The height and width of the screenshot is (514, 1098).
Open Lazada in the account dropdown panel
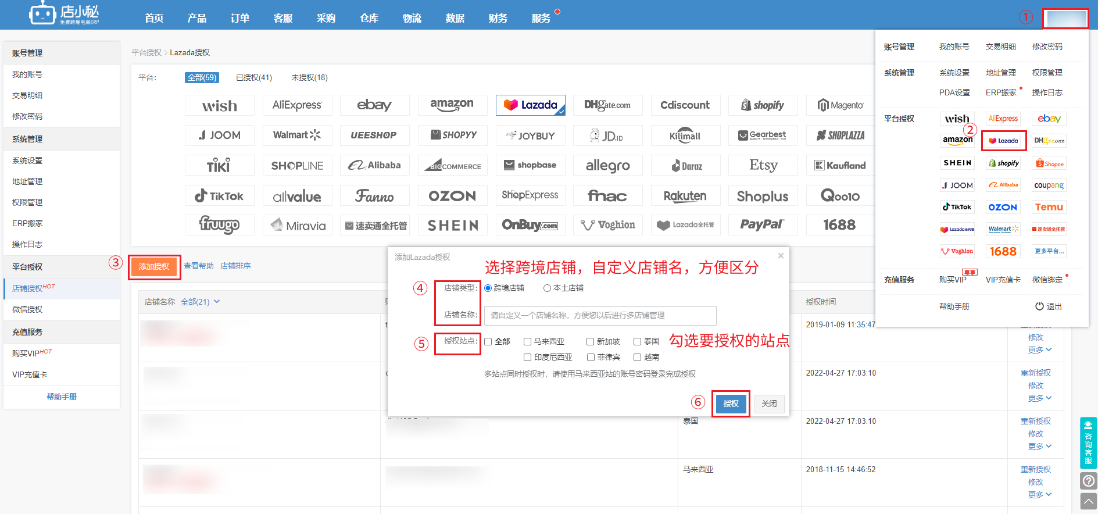pyautogui.click(x=1004, y=141)
